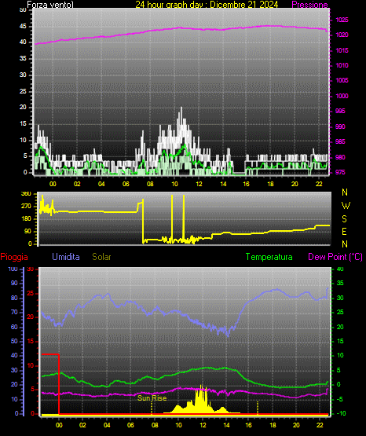The height and width of the screenshot is (436, 366).
Task: Click the 1010 value on pressure axis
Action: [x=342, y=66]
